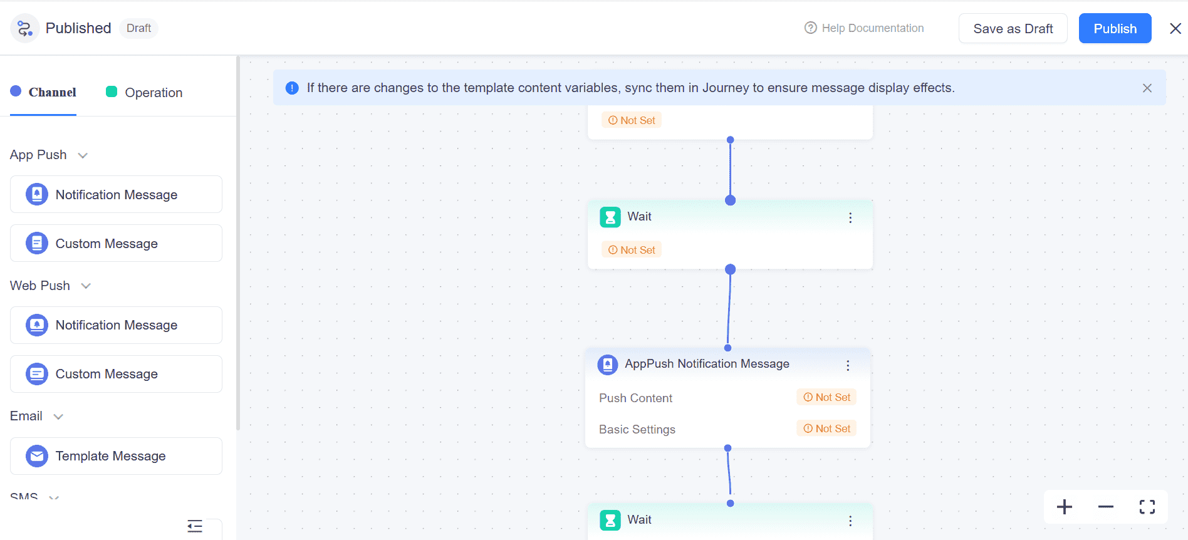
Task: Collapse the App Push section
Action: (83, 155)
